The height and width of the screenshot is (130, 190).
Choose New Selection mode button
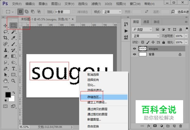coord(20,11)
